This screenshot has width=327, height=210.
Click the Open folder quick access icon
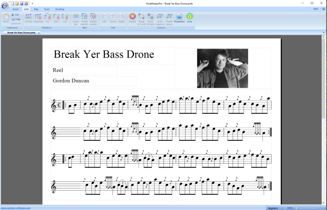tap(17, 4)
